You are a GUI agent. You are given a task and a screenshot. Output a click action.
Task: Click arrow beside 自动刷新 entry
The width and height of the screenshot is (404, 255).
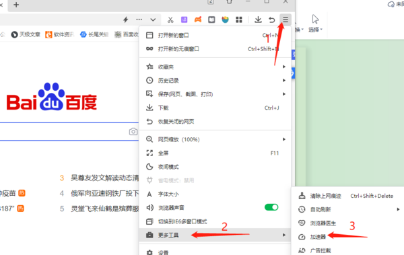(x=398, y=209)
